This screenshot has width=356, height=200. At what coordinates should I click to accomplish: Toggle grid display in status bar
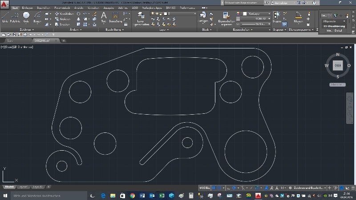214,188
